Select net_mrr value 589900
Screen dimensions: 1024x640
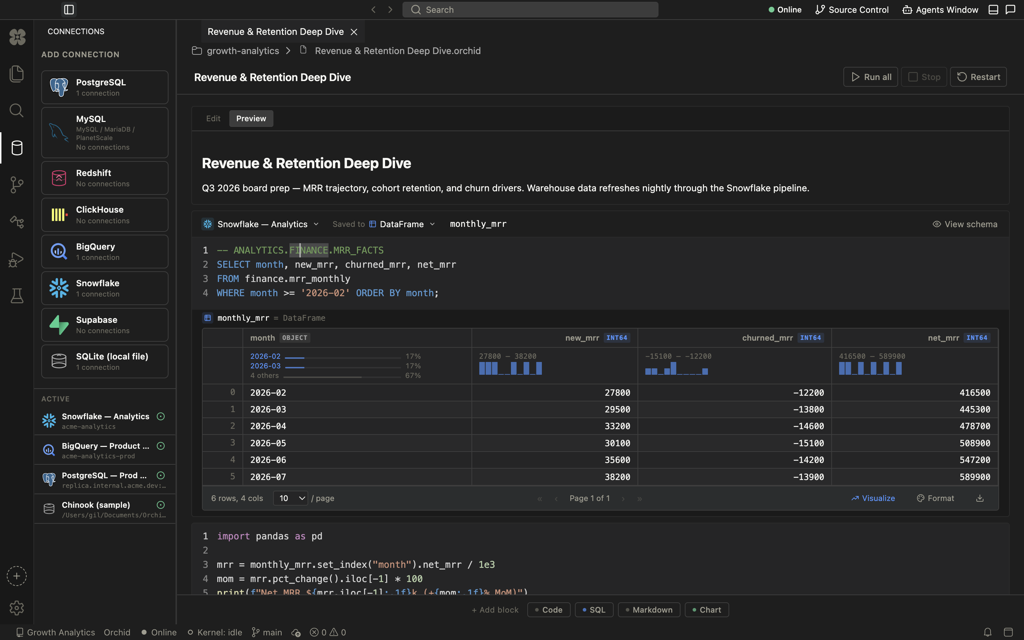point(915,477)
